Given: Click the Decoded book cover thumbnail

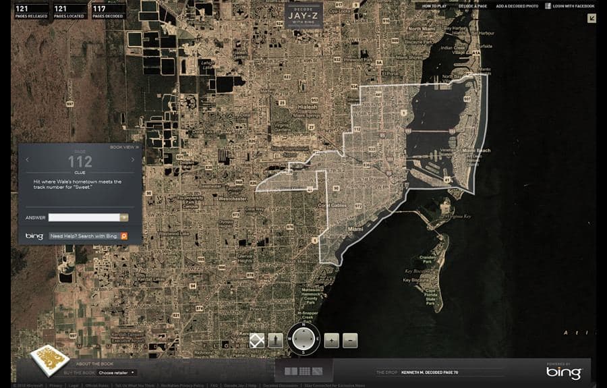Looking at the screenshot, I should pyautogui.click(x=50, y=360).
